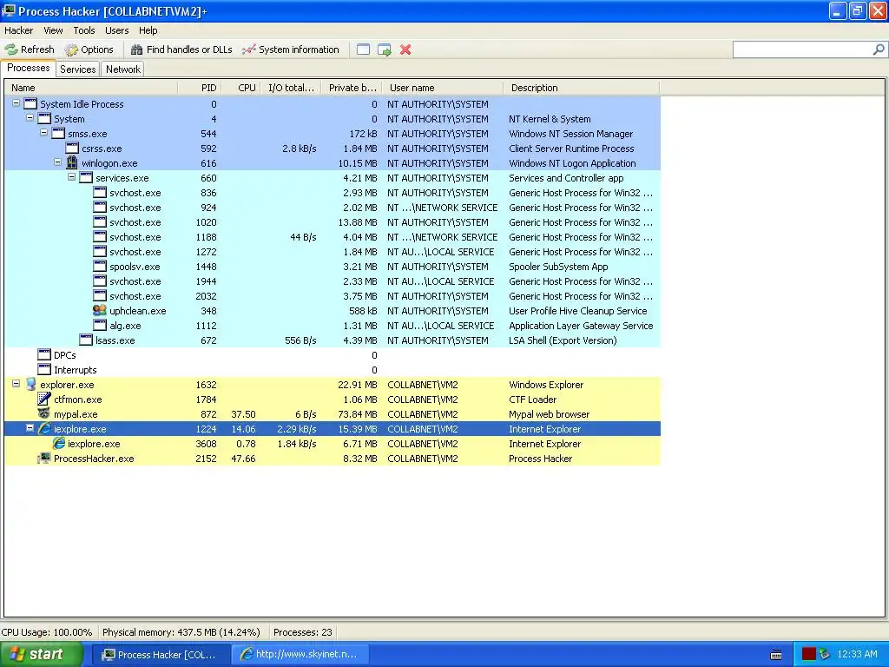The image size is (889, 667).
Task: Sort by the Private bytes column header
Action: click(x=352, y=88)
